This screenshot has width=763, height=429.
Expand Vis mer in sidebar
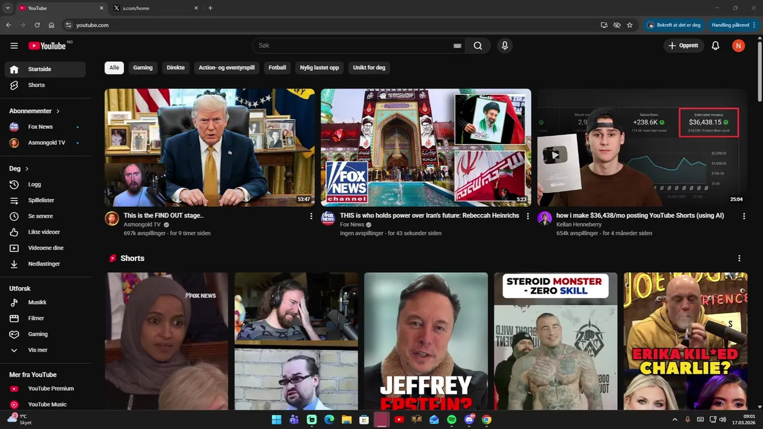pos(45,350)
